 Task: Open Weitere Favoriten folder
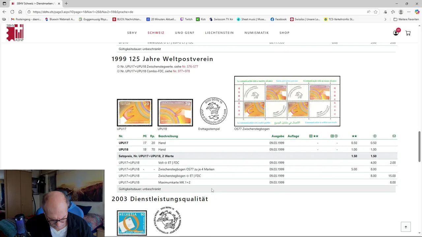point(406,19)
